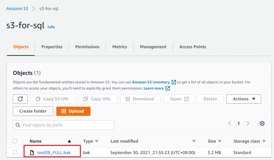Image resolution: width=274 pixels, height=160 pixels.
Task: Open the Access Points tab
Action: (193, 47)
